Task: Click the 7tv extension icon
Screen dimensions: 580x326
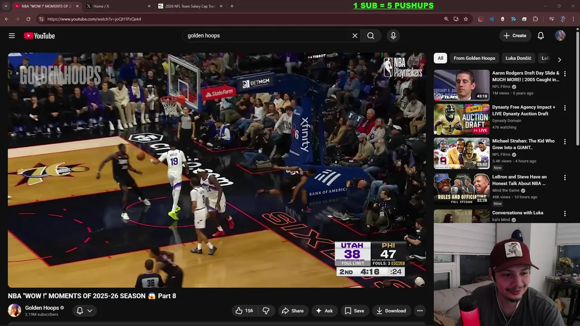Action: [x=513, y=19]
